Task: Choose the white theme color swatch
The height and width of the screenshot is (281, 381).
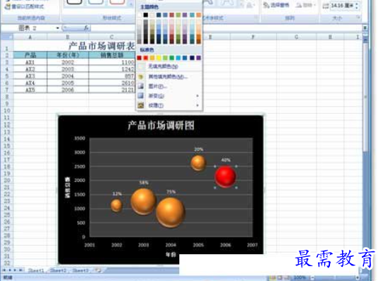Action: pyautogui.click(x=140, y=15)
